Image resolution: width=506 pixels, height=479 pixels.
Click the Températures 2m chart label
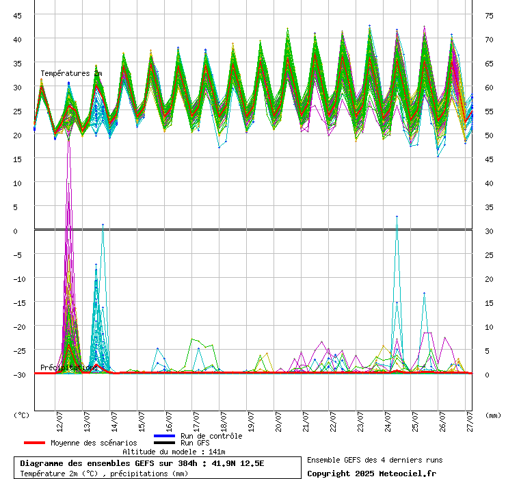coord(71,74)
